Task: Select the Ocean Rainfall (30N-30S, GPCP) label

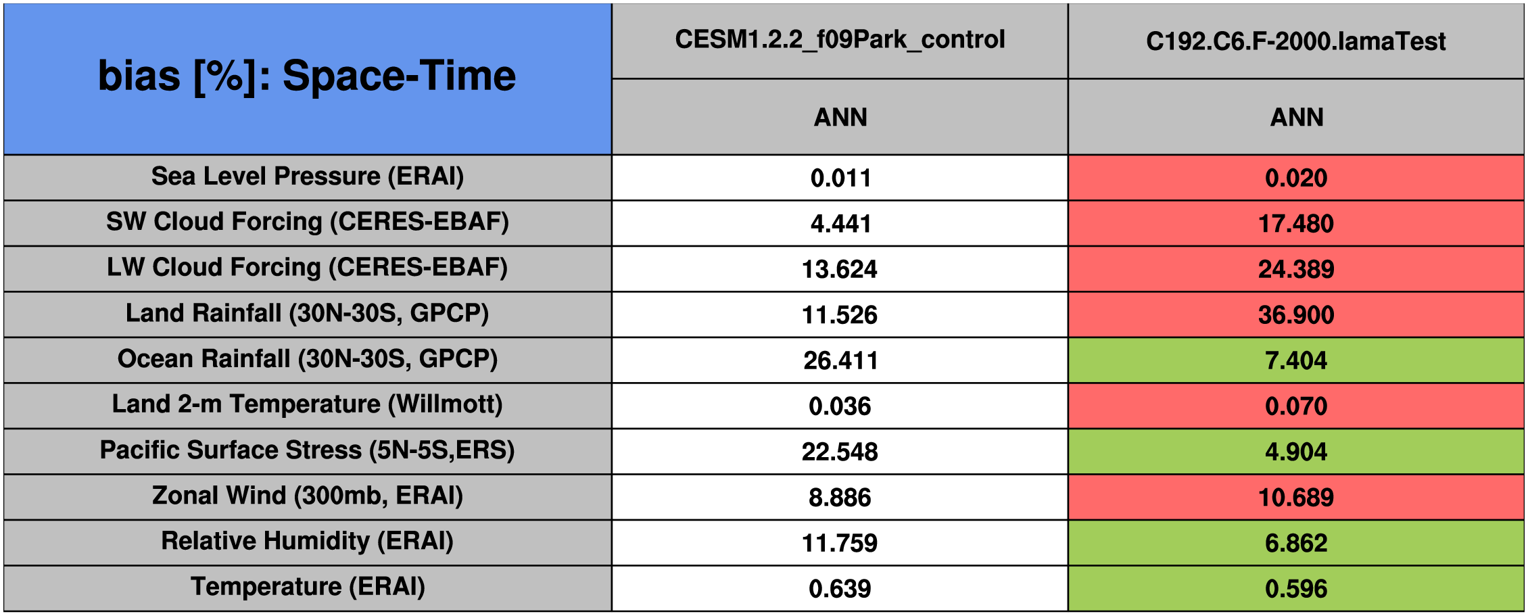Action: pos(308,359)
